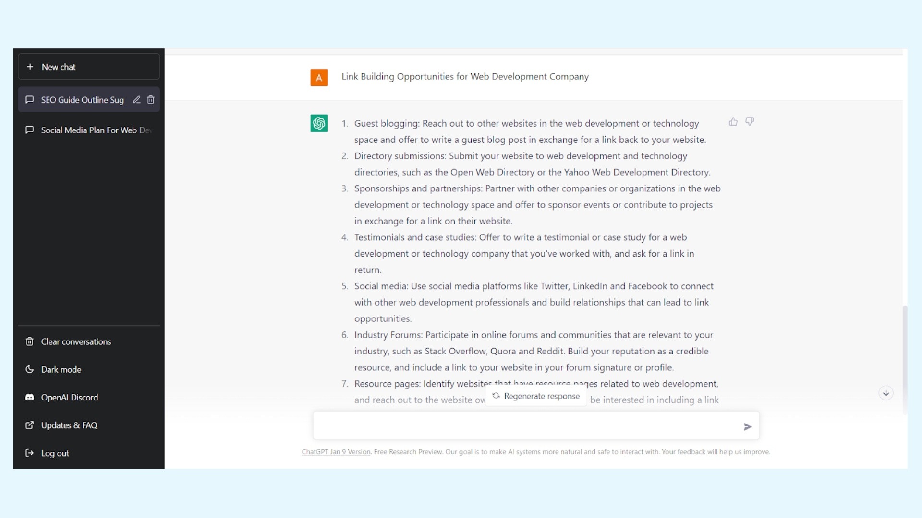This screenshot has height=518, width=922.
Task: Click the New chat plus button
Action: 30,66
